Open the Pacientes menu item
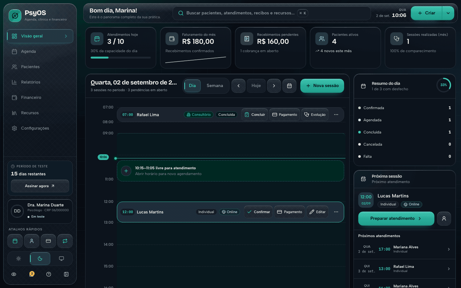Image resolution: width=461 pixels, height=288 pixels. 40,67
